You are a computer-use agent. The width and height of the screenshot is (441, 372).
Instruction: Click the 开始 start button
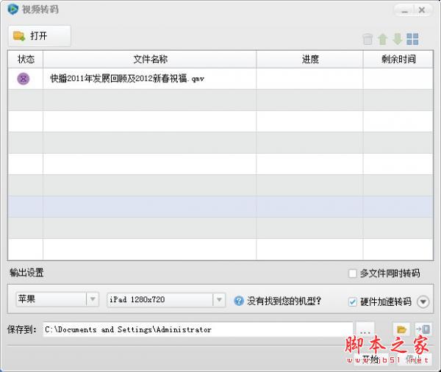point(370,359)
